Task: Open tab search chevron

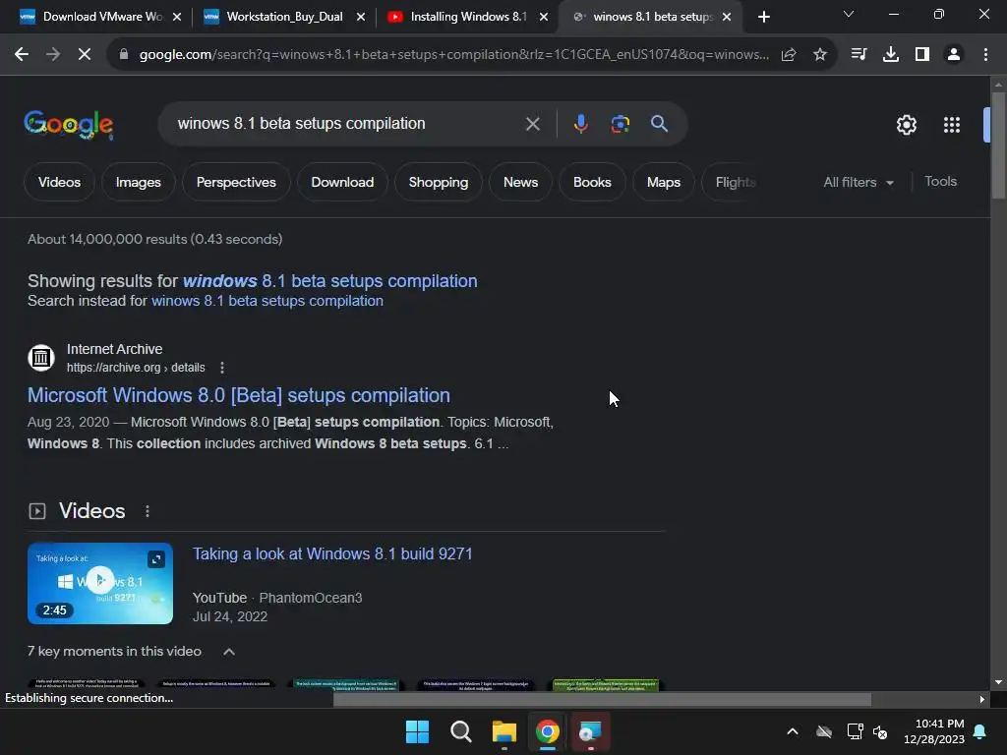Action: (849, 14)
